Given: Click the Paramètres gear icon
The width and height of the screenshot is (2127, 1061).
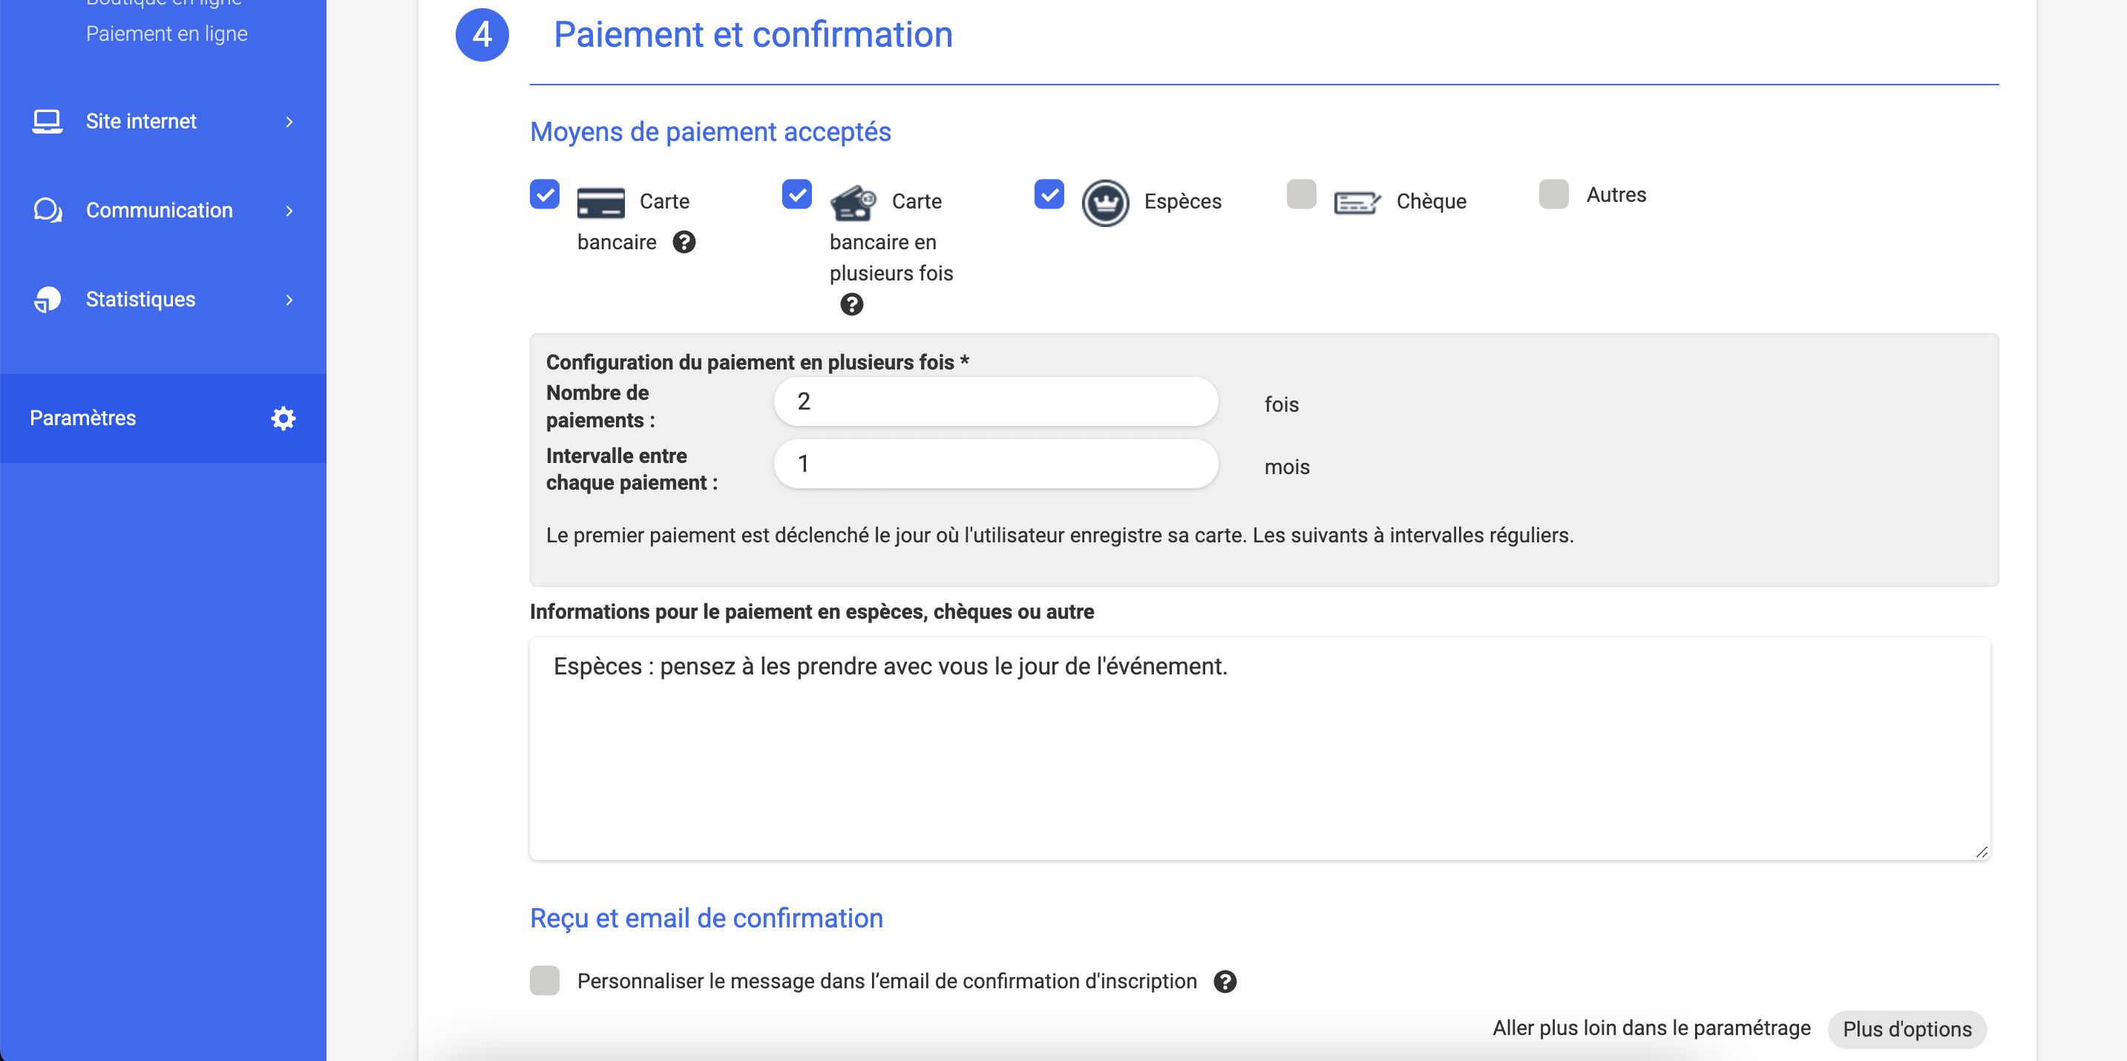Looking at the screenshot, I should coord(284,418).
